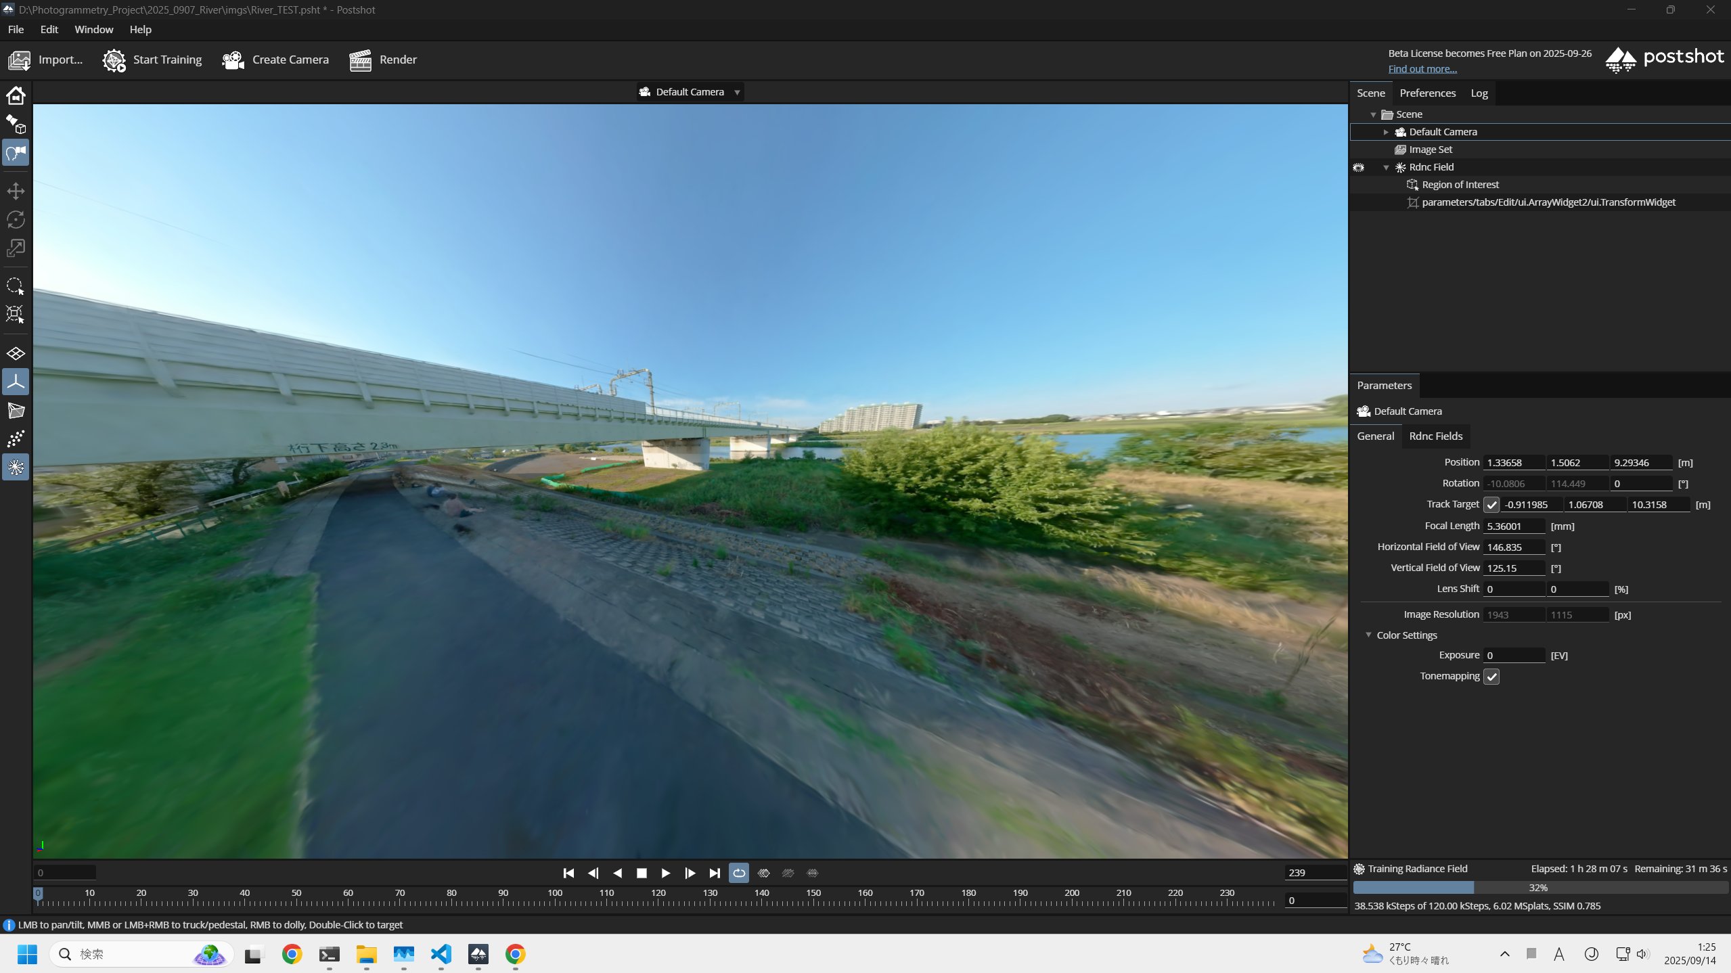Click the training progress bar
Viewport: 1731px width, 973px height.
point(1539,887)
